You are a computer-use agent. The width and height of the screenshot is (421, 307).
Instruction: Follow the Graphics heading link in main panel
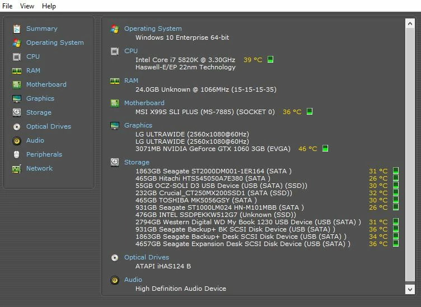click(x=138, y=125)
